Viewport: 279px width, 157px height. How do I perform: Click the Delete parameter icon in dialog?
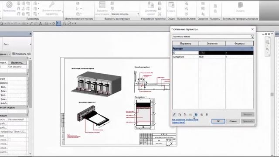click(185, 115)
